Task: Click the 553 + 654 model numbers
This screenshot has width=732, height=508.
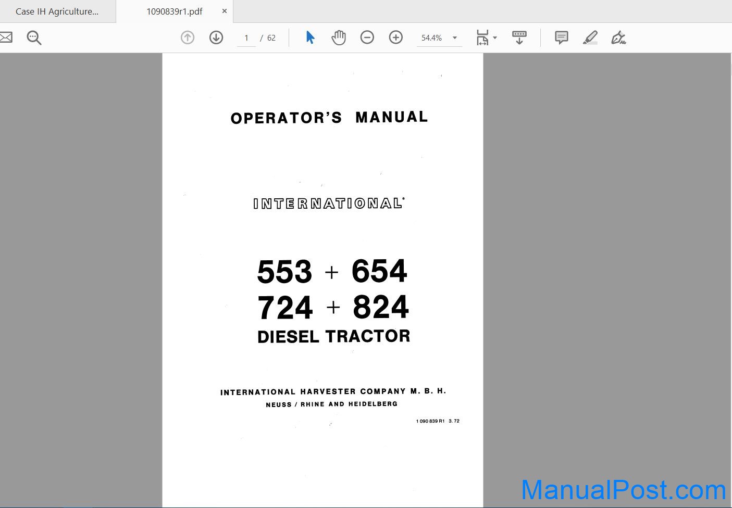Action: point(332,271)
